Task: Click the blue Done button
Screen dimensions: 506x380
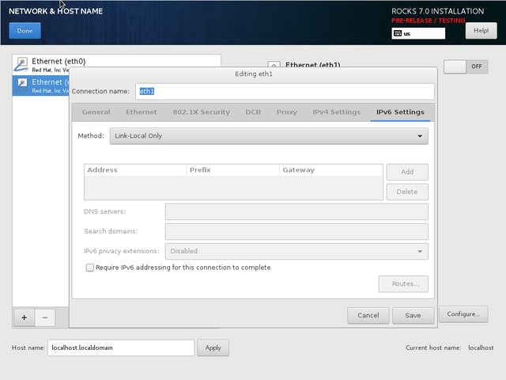Action: tap(25, 31)
